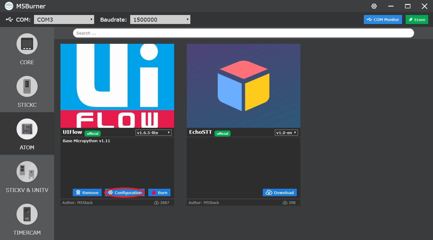
Task: Open the STICKC device section
Action: click(27, 86)
